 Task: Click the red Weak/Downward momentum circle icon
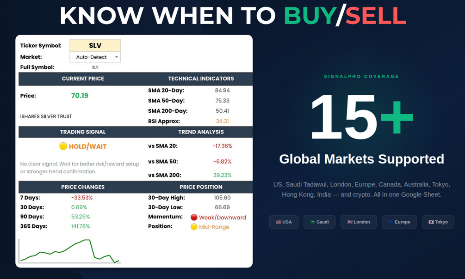pos(194,218)
